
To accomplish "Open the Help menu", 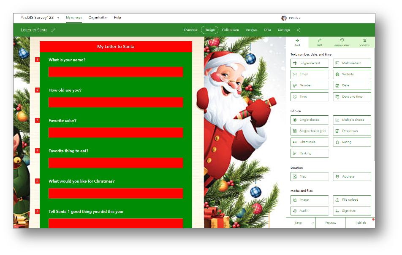I will tap(117, 18).
